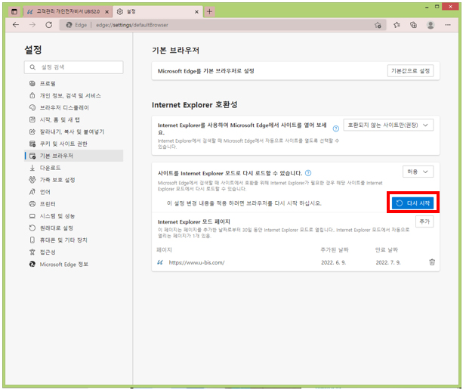This screenshot has height=390, width=466.
Task: Click the 다시 시작 restart button
Action: pos(412,203)
